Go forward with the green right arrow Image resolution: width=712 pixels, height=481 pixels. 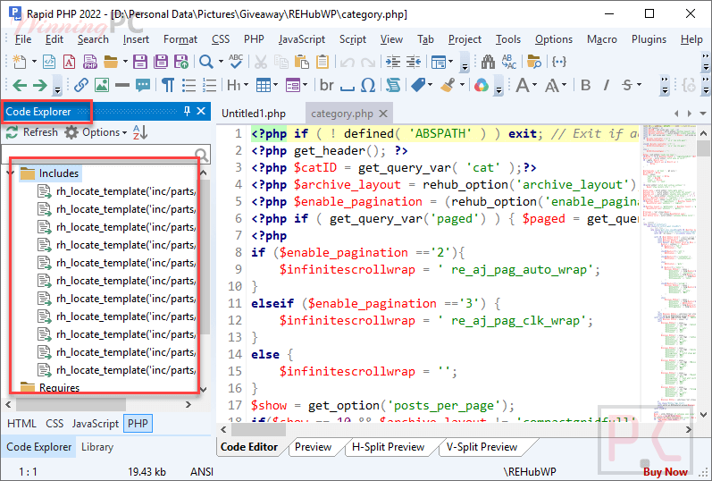40,85
